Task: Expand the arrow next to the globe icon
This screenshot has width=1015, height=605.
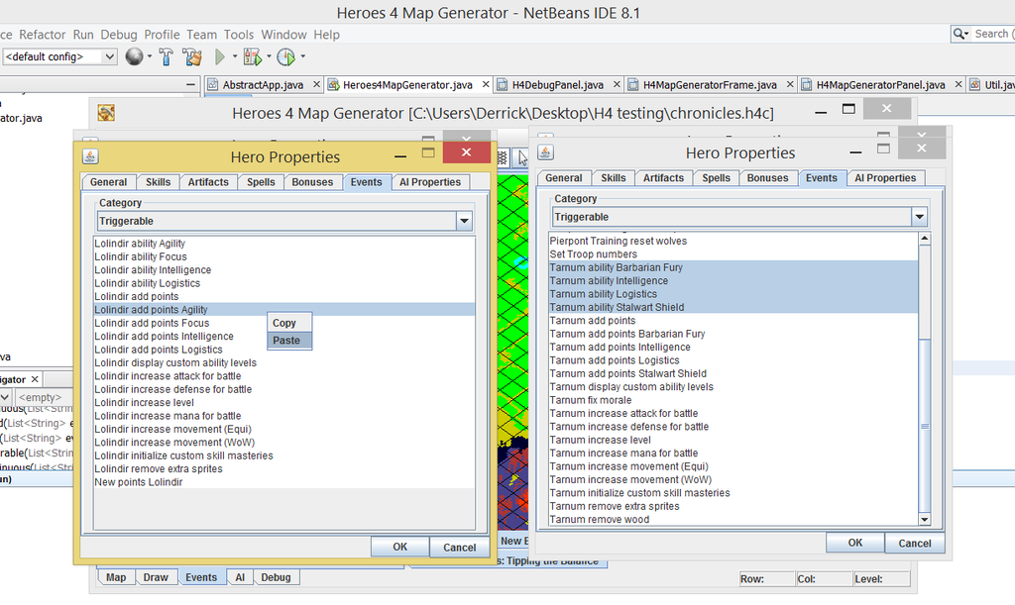Action: point(150,56)
